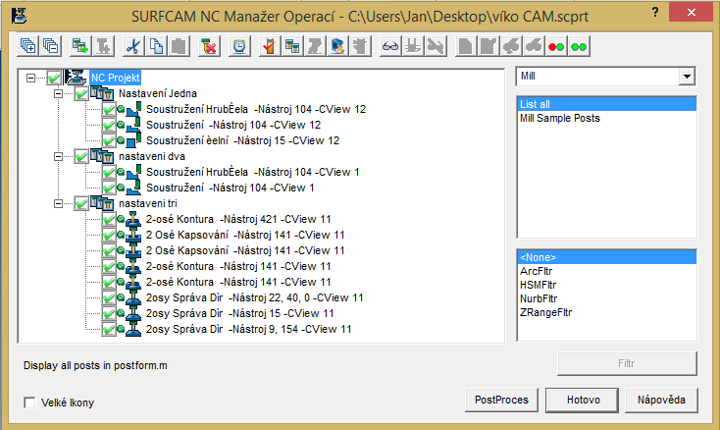Click the scissors cut icon

point(133,46)
